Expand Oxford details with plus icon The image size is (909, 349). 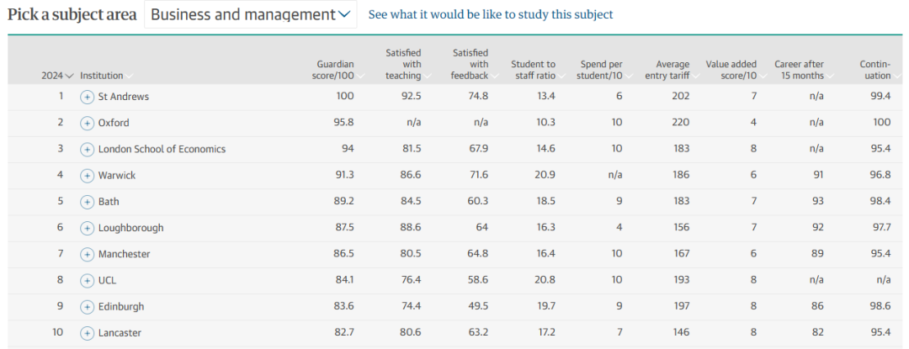[87, 123]
